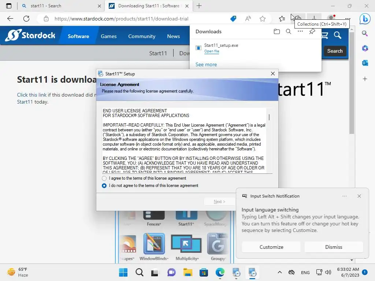
Task: Activate Read aloud icon in address bar
Action: pyautogui.click(x=248, y=19)
